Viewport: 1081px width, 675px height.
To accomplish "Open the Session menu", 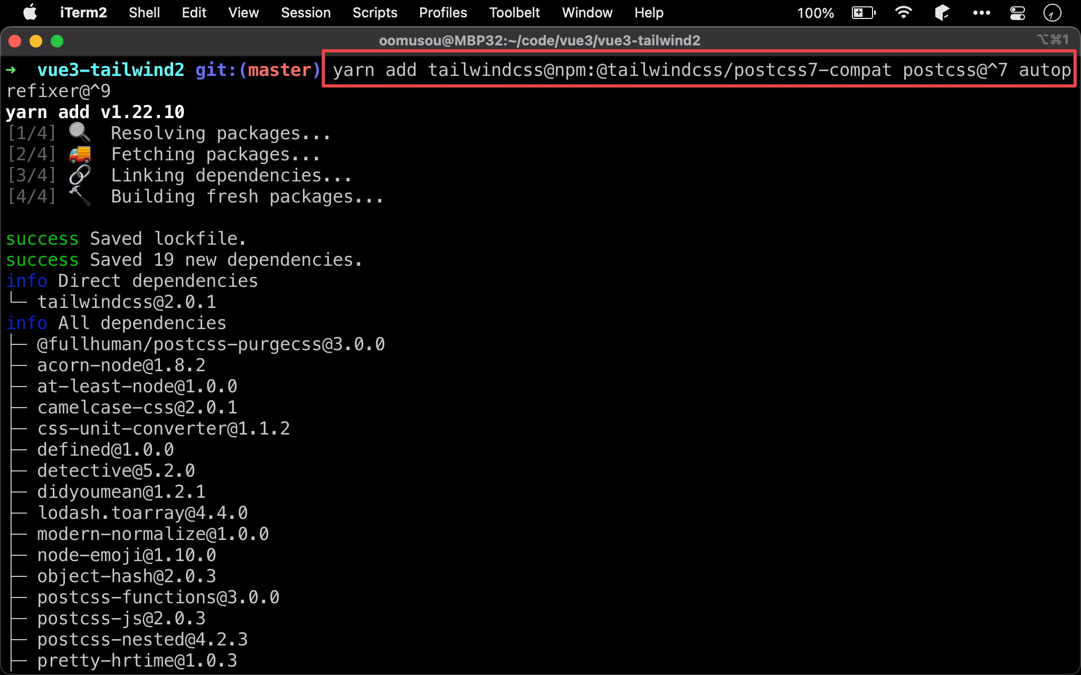I will click(x=306, y=13).
